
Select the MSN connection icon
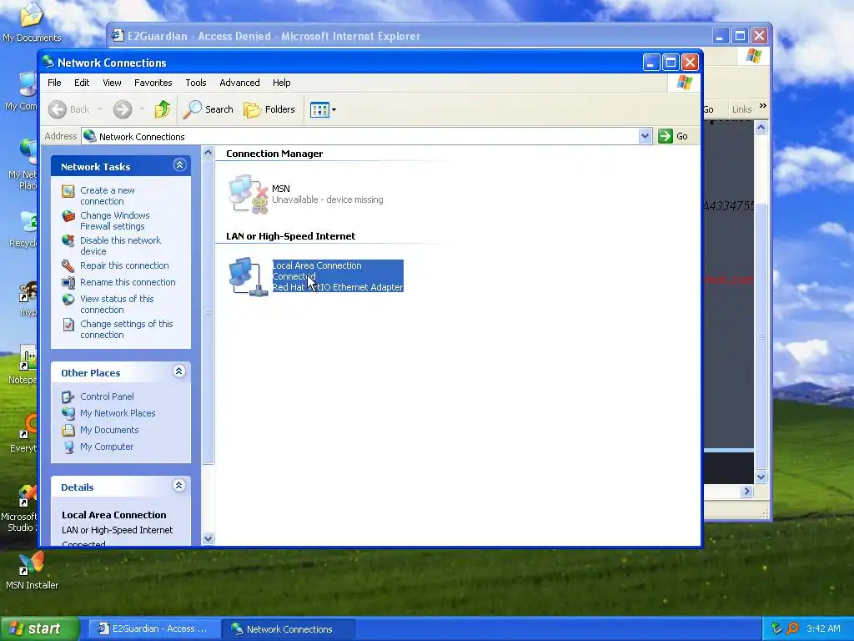click(248, 194)
